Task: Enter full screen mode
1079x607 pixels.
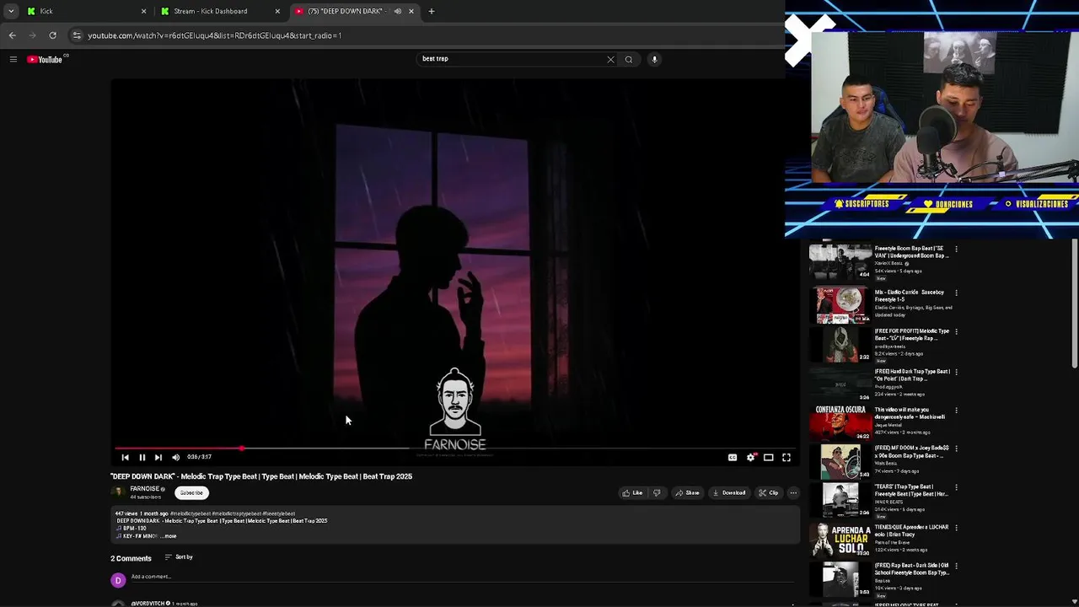Action: [x=786, y=457]
